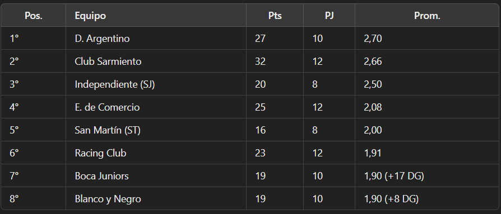Select the 1,90 (+8 DG) cell
The width and height of the screenshot is (501, 214).
[391, 199]
